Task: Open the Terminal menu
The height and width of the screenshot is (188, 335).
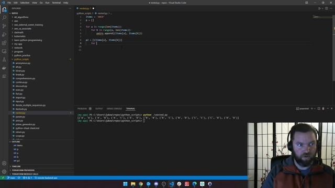Action: 57,3
